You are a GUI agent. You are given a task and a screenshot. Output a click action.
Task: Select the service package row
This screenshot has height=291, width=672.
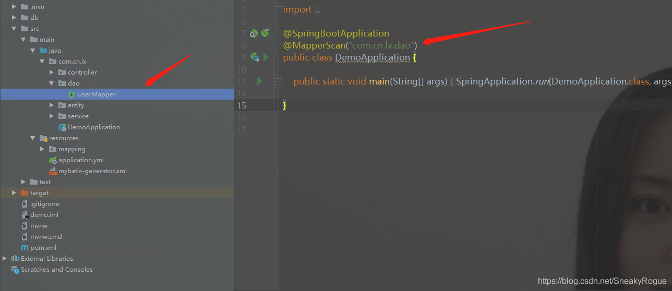[x=117, y=116]
